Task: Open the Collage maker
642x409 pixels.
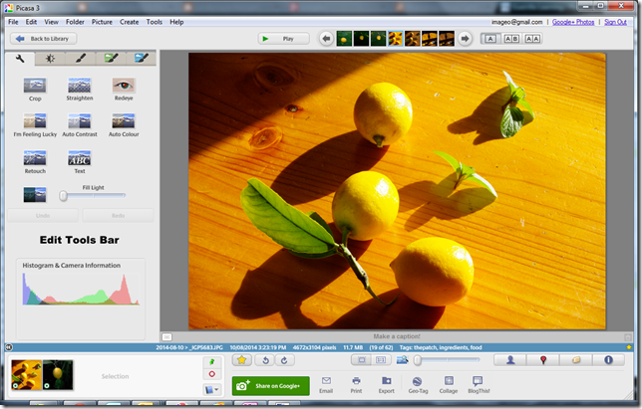Action: tap(449, 380)
